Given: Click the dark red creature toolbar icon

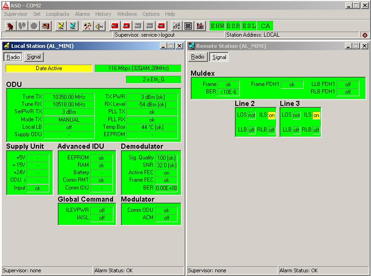Looking at the screenshot, I should (x=10, y=26).
